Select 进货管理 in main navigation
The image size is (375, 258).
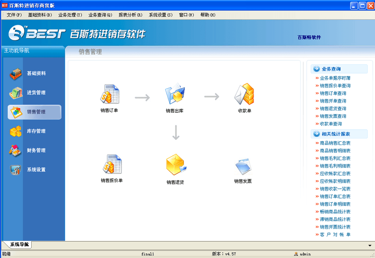click(x=34, y=93)
